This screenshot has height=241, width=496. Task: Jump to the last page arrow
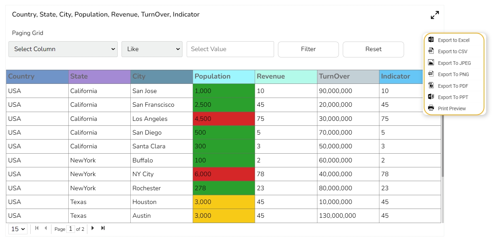point(103,228)
